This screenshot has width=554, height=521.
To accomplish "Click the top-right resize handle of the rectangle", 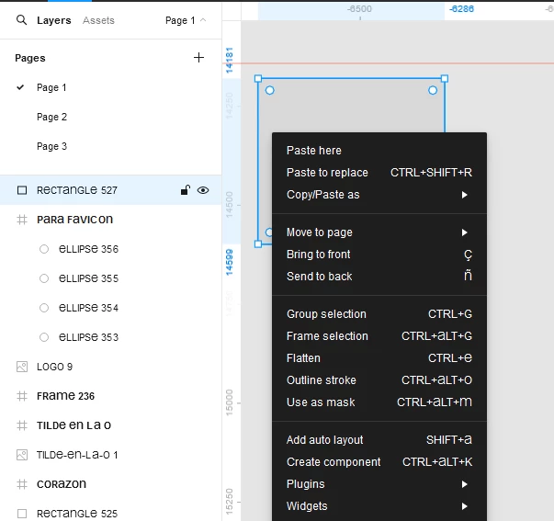I will pyautogui.click(x=445, y=78).
